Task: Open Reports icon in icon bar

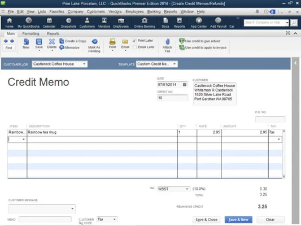Action: (179, 23)
